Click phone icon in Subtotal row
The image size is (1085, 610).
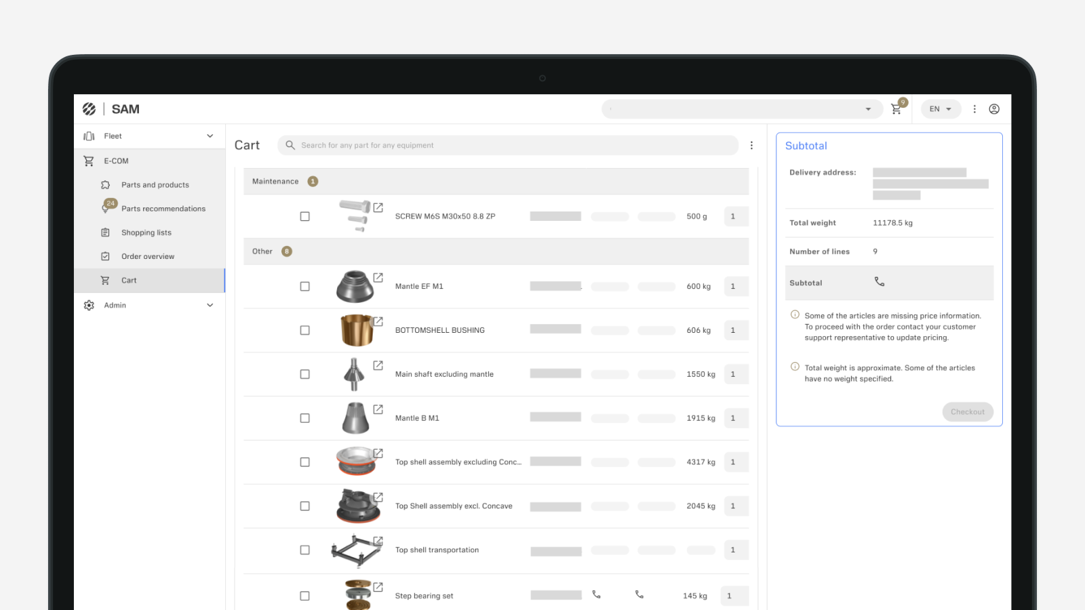coord(880,282)
